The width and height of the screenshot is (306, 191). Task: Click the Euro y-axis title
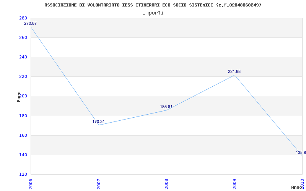19,97
